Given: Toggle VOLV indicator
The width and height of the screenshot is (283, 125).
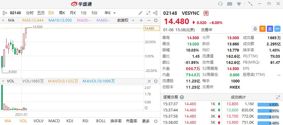Looking at the screenshot, I should (x=38, y=121).
